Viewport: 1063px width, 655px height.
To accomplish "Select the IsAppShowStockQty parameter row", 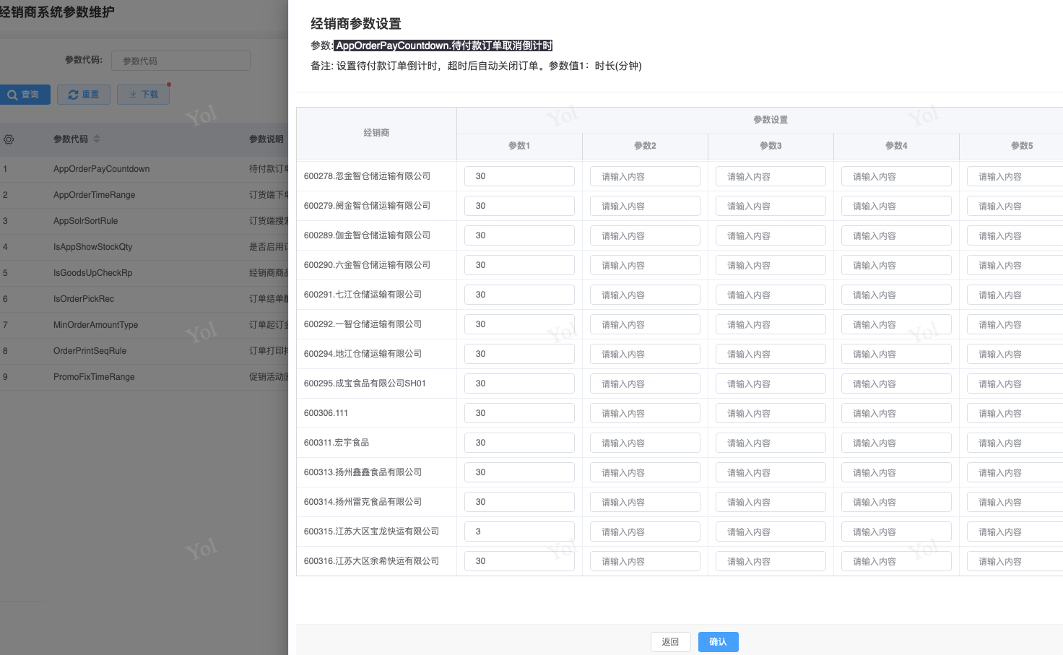I will 93,247.
